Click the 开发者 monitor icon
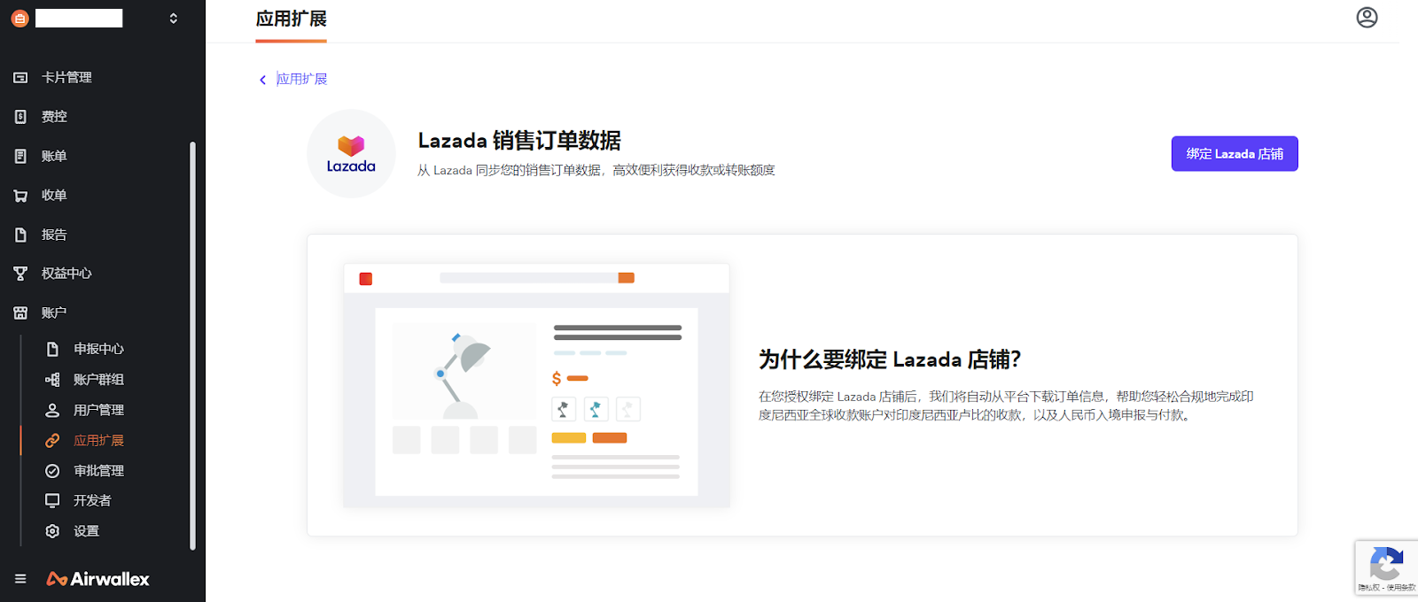This screenshot has height=602, width=1418. pos(52,501)
